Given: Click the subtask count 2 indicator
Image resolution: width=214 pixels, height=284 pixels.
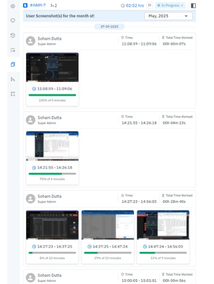Looking at the screenshot, I should [53, 6].
